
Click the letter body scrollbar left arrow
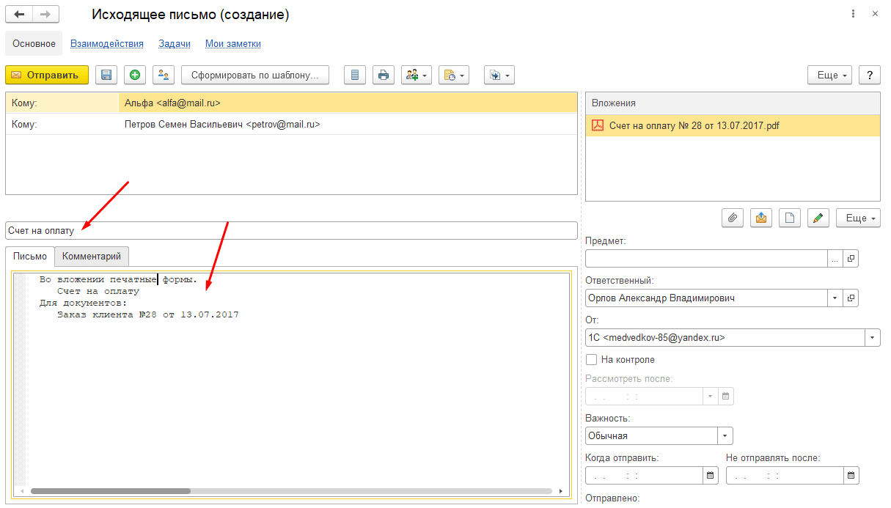21,491
